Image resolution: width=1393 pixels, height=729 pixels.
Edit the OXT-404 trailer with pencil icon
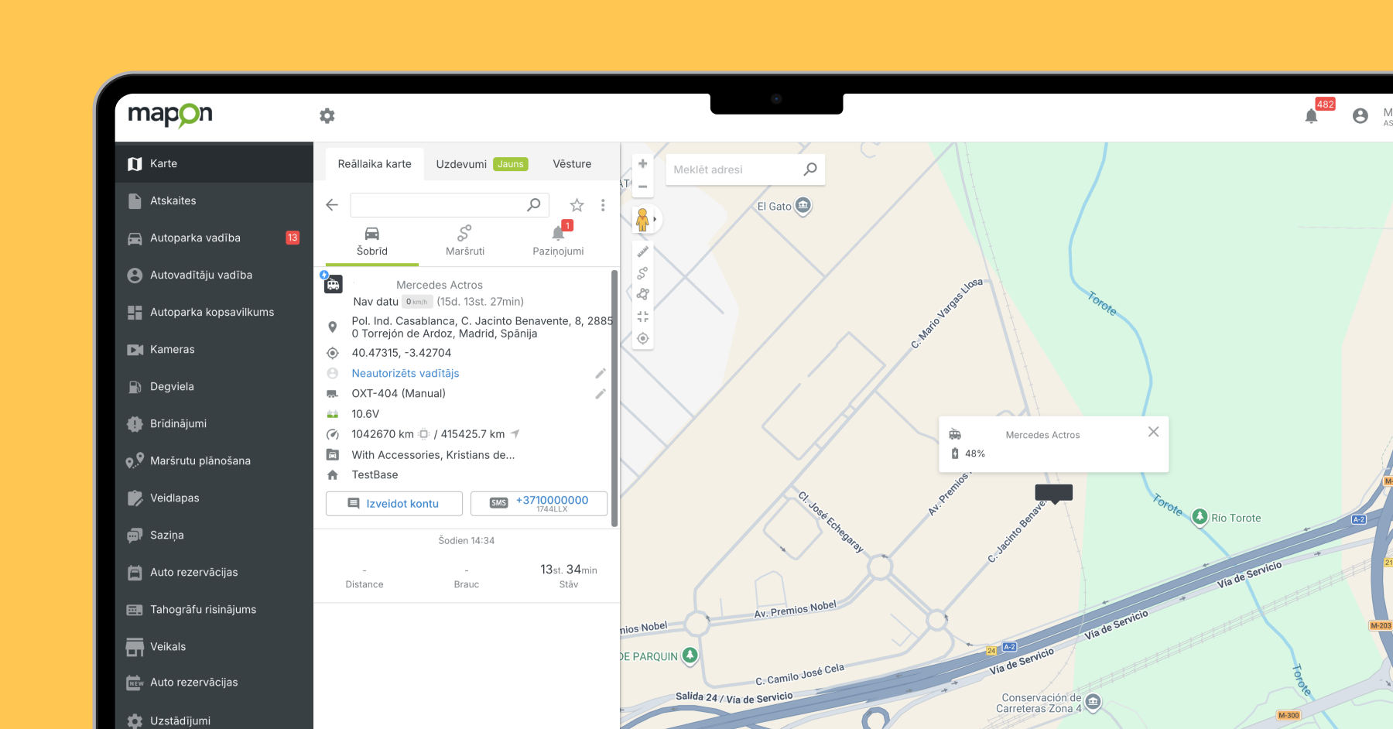(x=600, y=394)
